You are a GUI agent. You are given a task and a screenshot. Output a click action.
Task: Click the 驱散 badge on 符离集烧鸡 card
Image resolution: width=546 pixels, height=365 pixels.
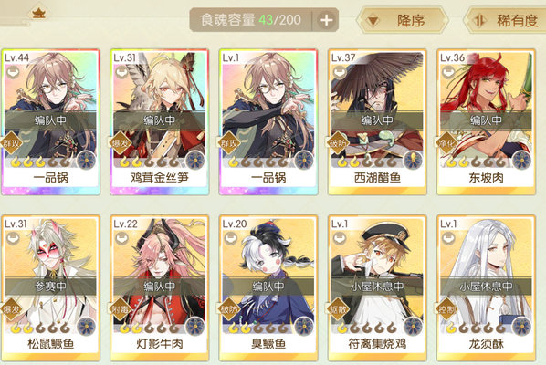pos(338,309)
